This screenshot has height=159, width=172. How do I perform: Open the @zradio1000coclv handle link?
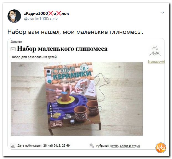pyautogui.click(x=41, y=19)
